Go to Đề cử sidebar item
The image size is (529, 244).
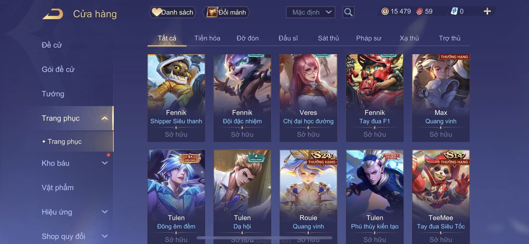[52, 45]
